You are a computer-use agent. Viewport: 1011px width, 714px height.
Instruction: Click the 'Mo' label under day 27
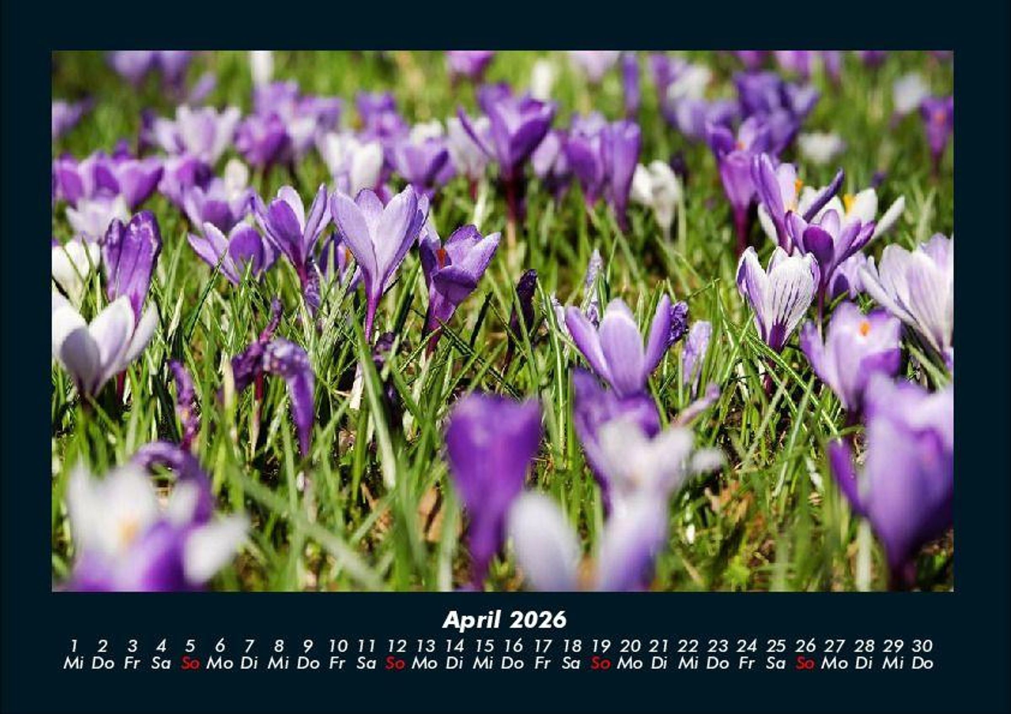click(834, 663)
